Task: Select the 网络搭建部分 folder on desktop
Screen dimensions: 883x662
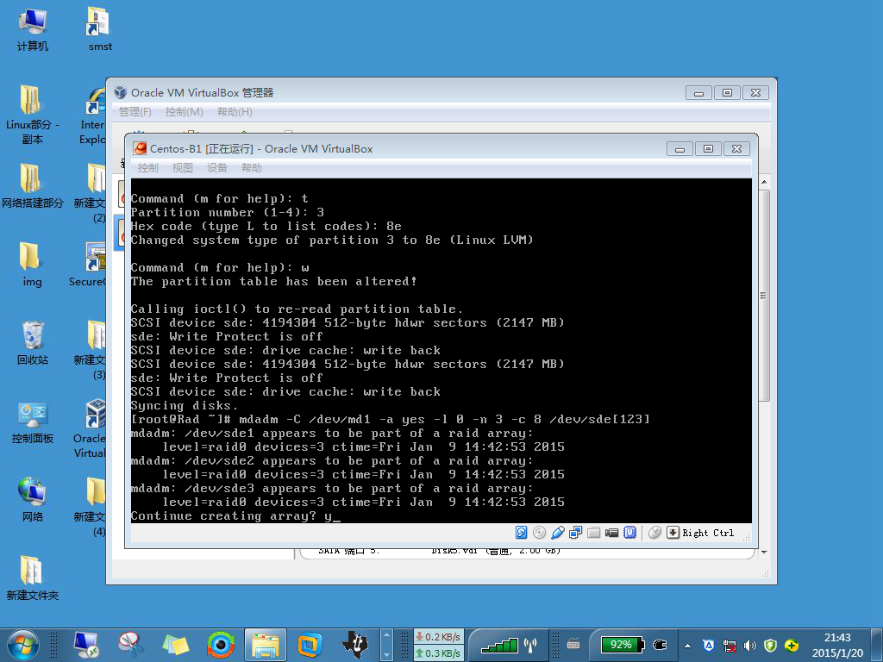Action: (32, 186)
